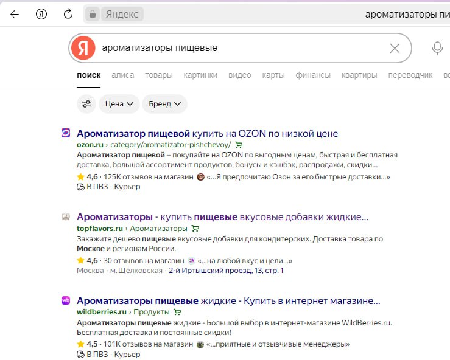
Task: Switch to the товары tab
Action: 158,75
